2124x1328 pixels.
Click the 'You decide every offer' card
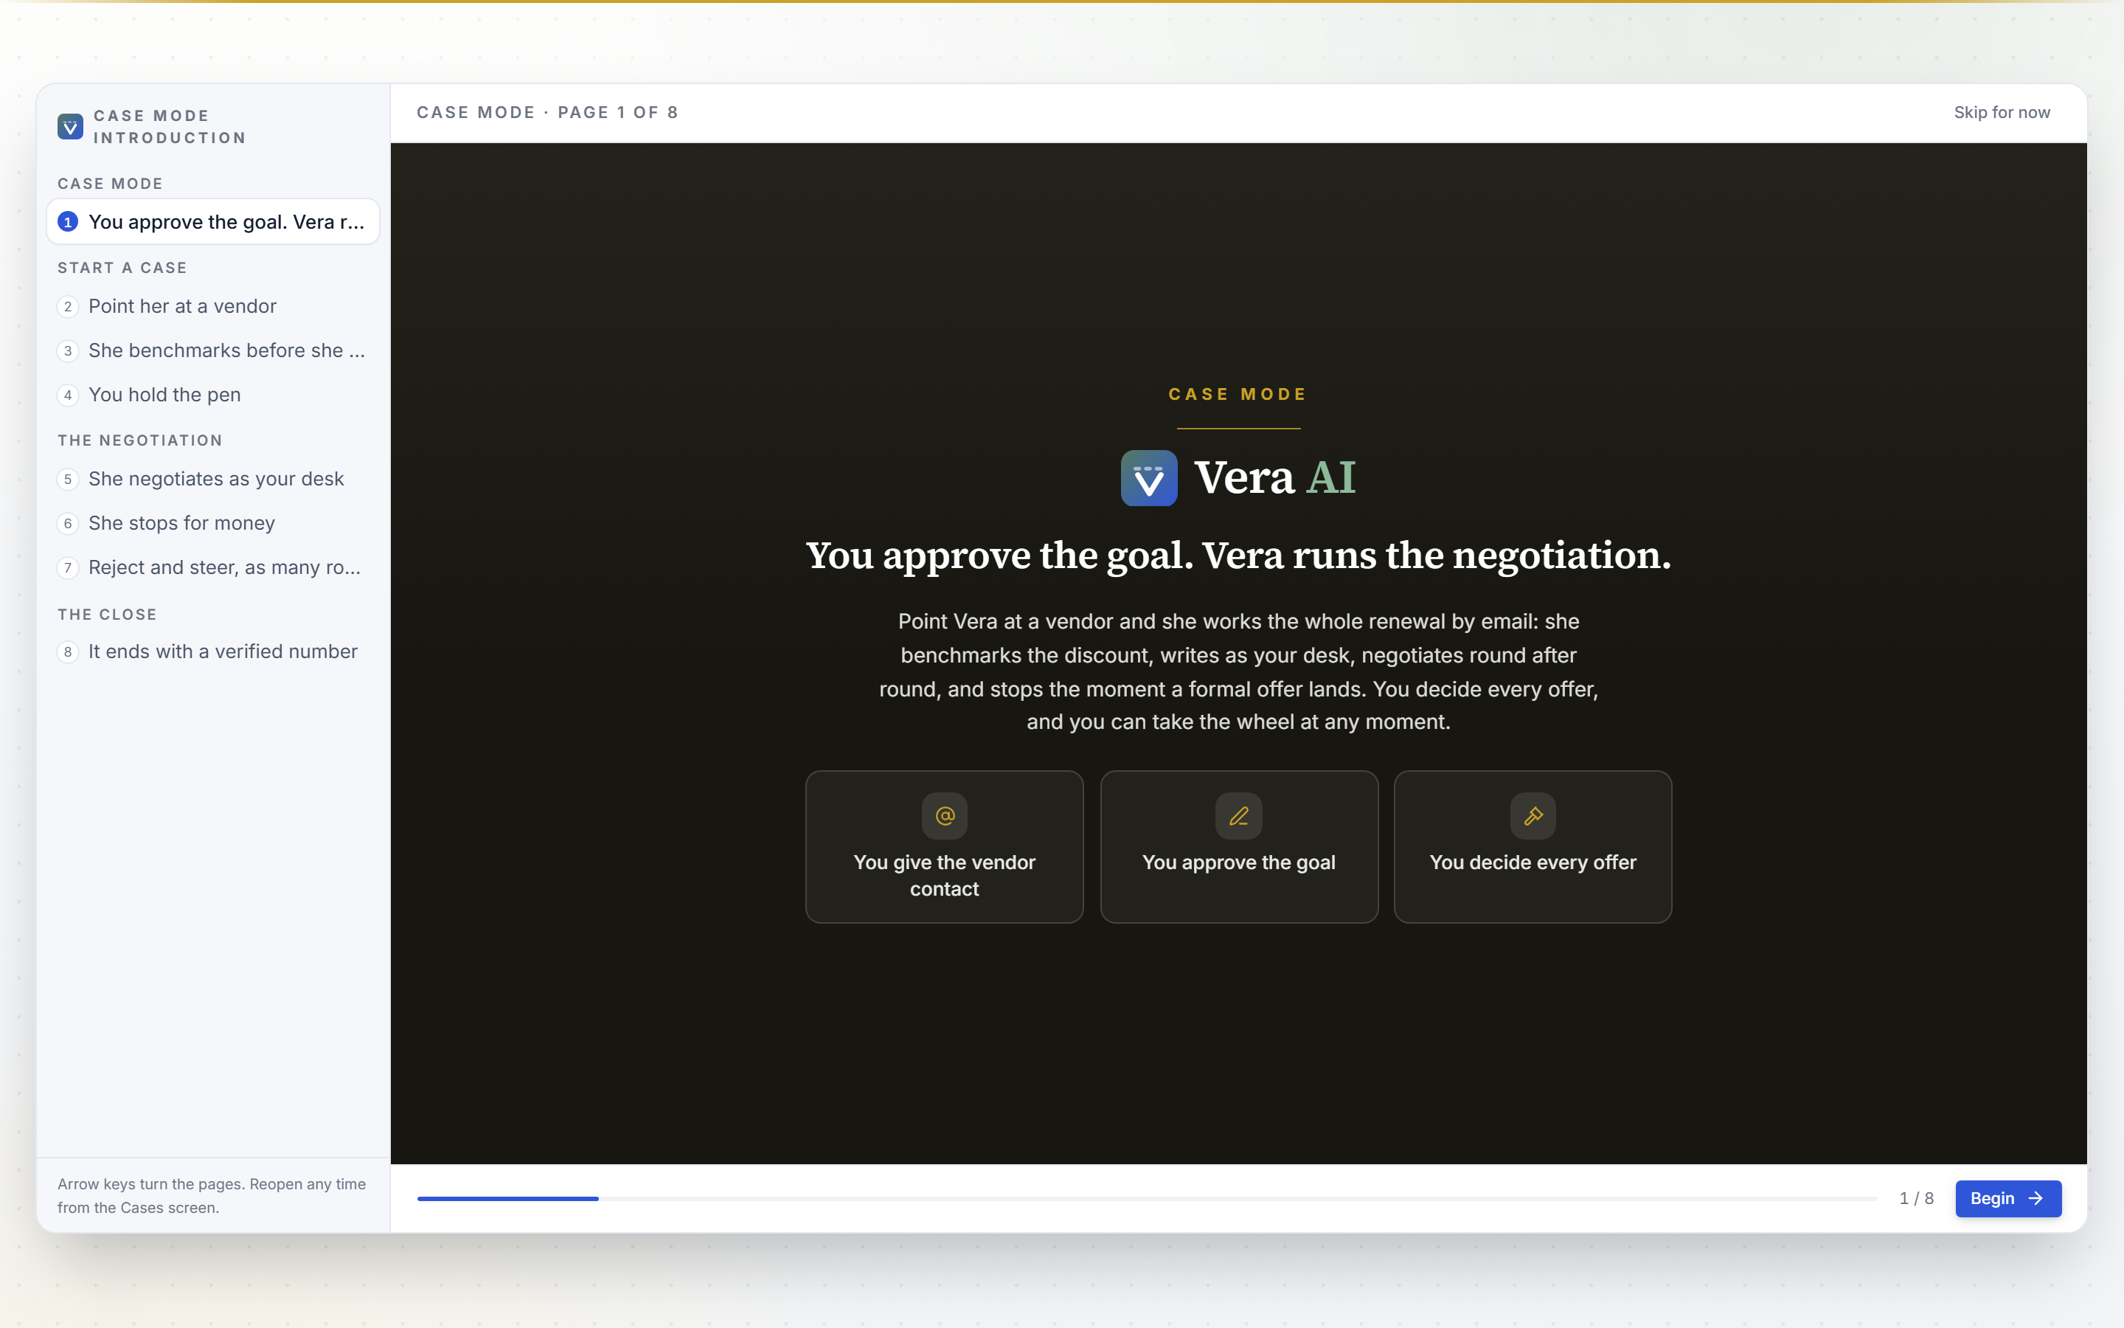1533,847
